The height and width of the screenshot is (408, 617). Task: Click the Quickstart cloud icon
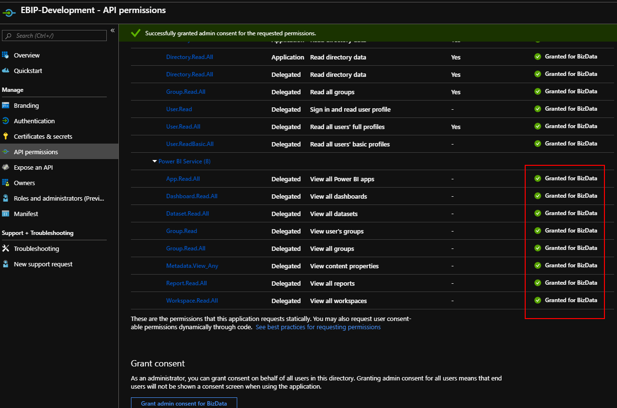5,71
